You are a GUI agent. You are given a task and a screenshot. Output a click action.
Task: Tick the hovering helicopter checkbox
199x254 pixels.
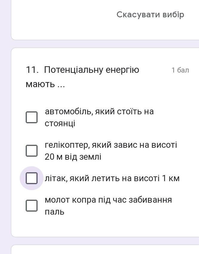pos(32,151)
